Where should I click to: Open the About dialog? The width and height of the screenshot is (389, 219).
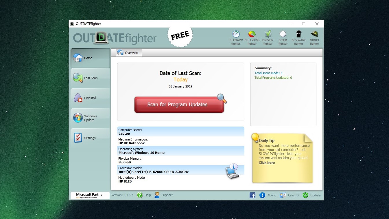point(268,196)
